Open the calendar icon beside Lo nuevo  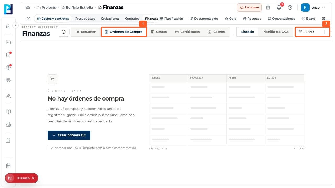pyautogui.click(x=268, y=8)
